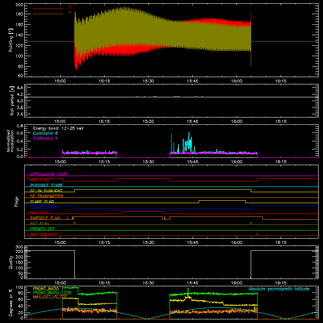This screenshot has width=323, height=323.
Task: Click the FLARE_FLAG label
Action: click(42, 201)
